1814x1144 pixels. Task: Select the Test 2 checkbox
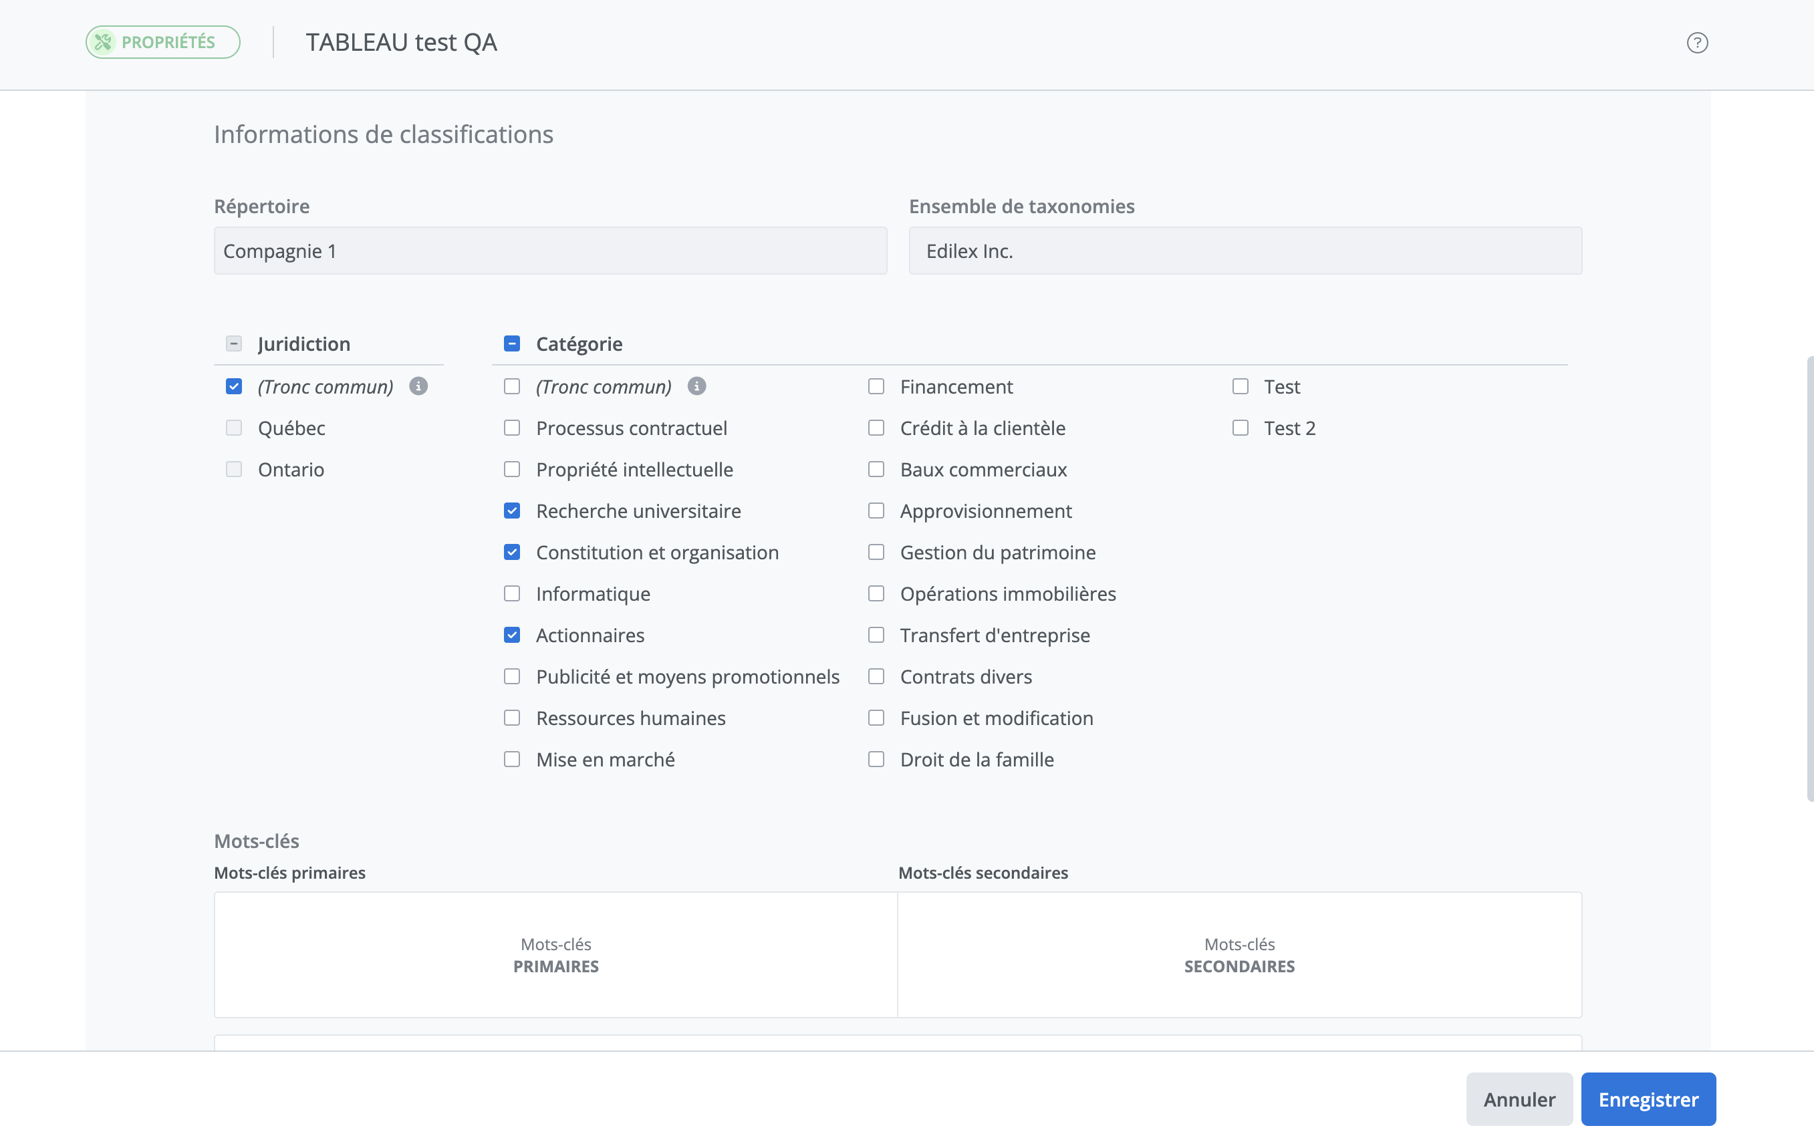tap(1240, 428)
